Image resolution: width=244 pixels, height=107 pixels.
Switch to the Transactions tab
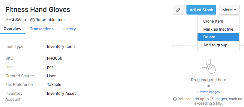[42, 29]
